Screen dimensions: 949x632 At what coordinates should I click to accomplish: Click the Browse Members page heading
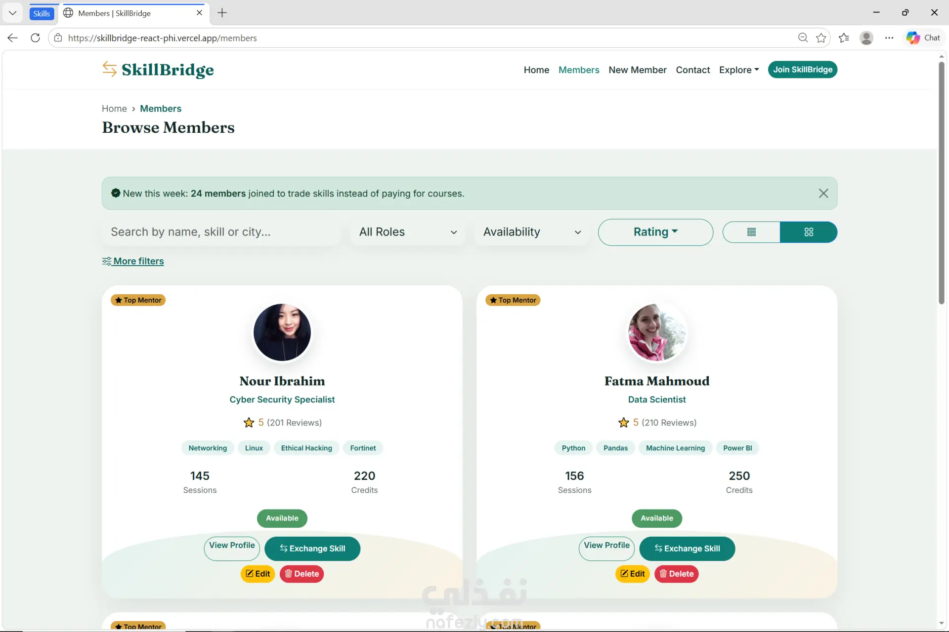tap(169, 127)
